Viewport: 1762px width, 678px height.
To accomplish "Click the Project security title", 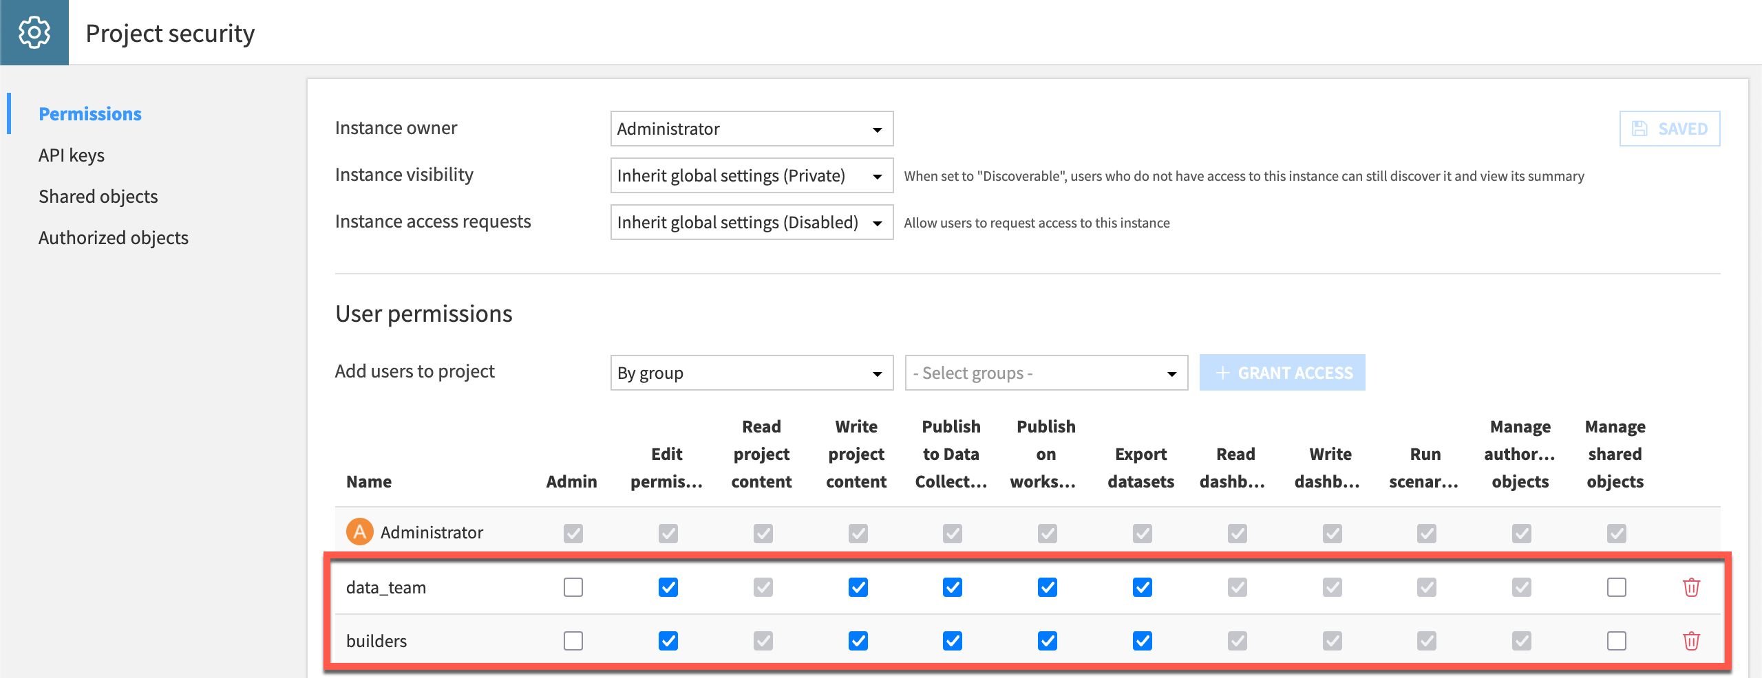I will 170,33.
